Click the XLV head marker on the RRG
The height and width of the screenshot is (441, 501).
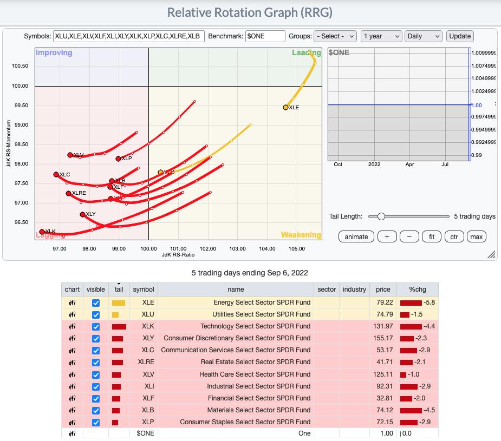click(70, 155)
